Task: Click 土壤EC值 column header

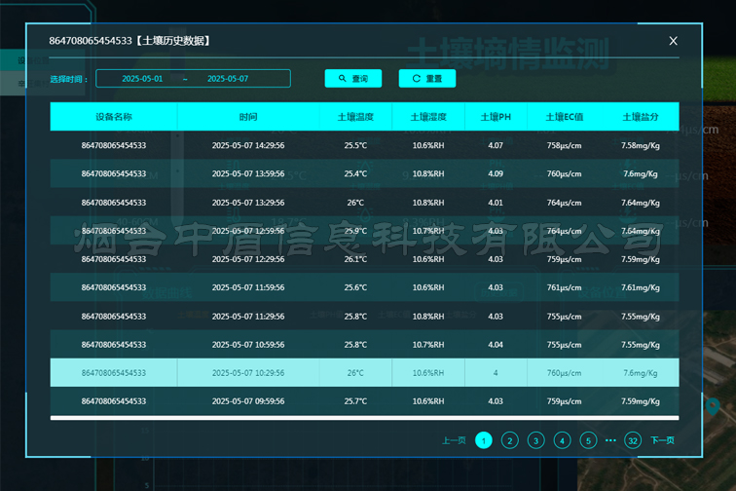Action: [565, 117]
